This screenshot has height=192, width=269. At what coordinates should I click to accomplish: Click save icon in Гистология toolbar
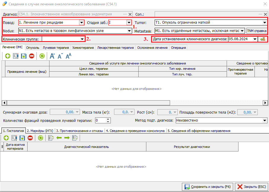[22, 138]
